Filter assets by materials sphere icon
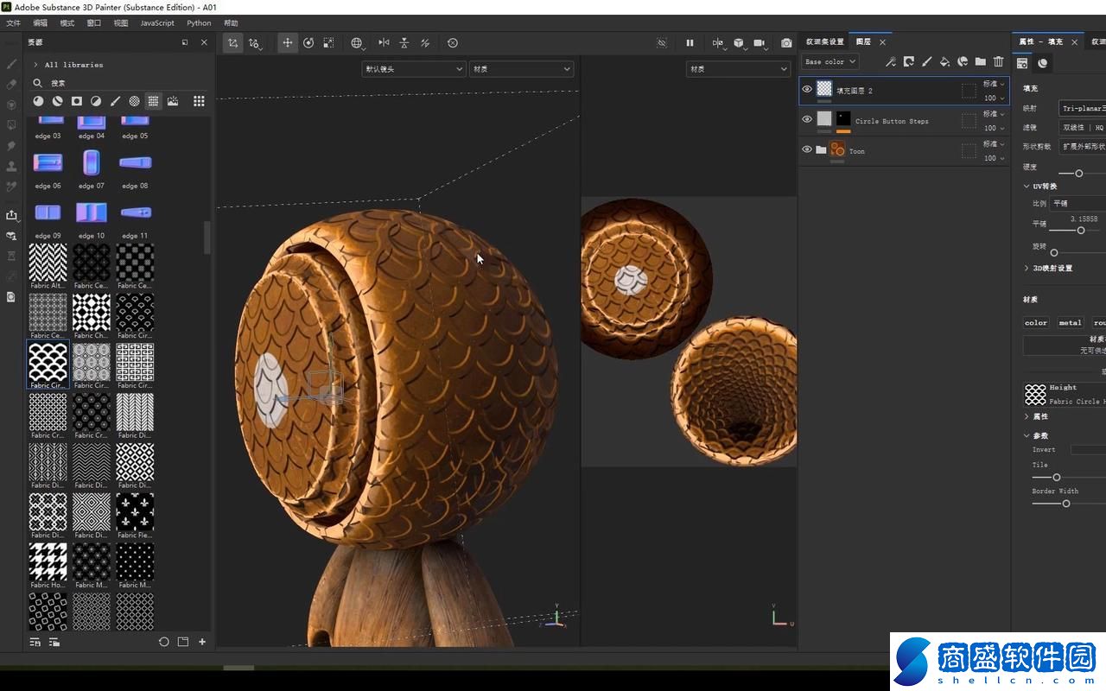 38,101
